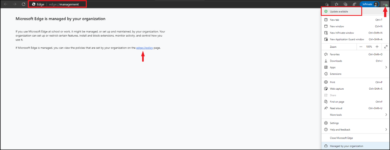The height and width of the screenshot is (150, 390).
Task: Decrease zoom with the minus button
Action: point(361,47)
